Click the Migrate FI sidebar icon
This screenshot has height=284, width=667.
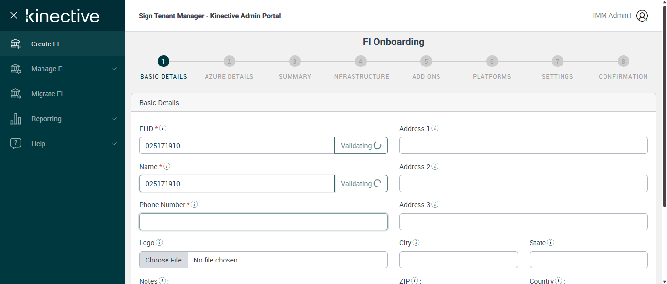click(x=16, y=94)
